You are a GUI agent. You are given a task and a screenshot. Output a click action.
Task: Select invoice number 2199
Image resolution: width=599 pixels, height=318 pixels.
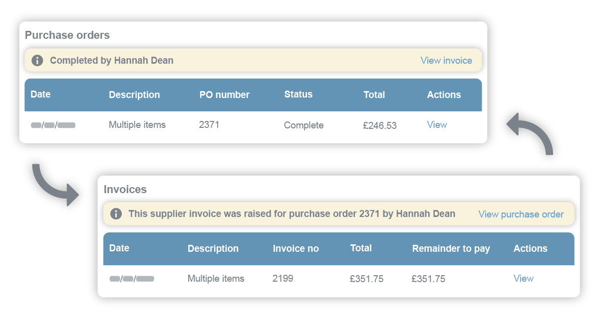click(283, 279)
